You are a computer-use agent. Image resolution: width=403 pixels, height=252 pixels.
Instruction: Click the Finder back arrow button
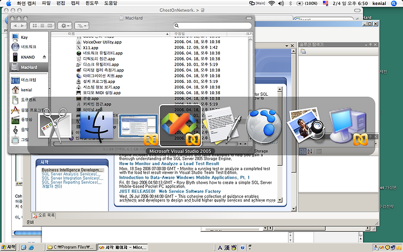point(15,25)
